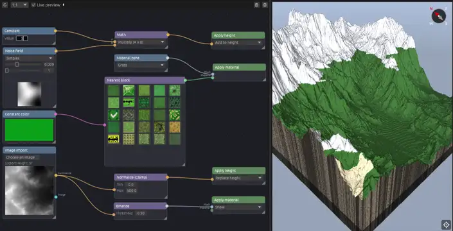Click the Math node output connector
The image size is (453, 231).
click(x=168, y=35)
